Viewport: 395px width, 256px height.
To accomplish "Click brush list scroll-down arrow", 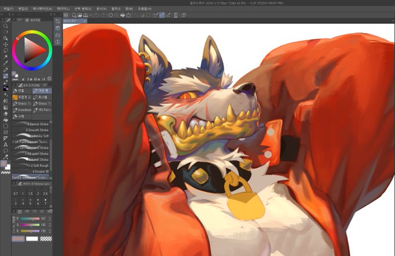I will click(x=51, y=178).
